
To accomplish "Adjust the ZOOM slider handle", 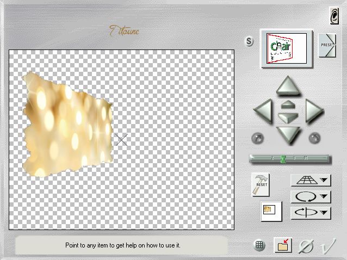I will pyautogui.click(x=283, y=159).
